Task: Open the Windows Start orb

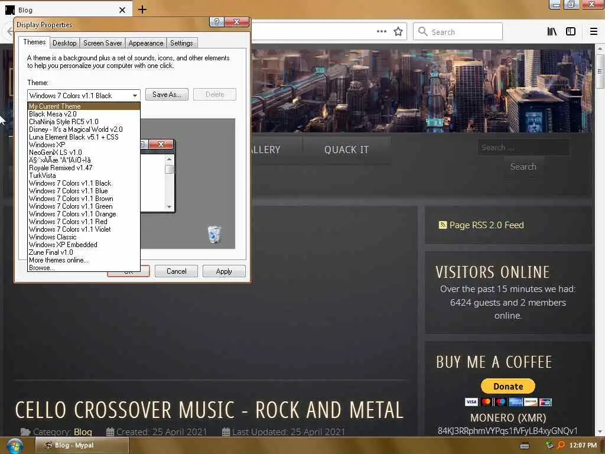Action: tap(15, 446)
